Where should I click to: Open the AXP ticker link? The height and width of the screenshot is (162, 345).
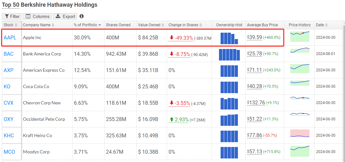pos(9,70)
